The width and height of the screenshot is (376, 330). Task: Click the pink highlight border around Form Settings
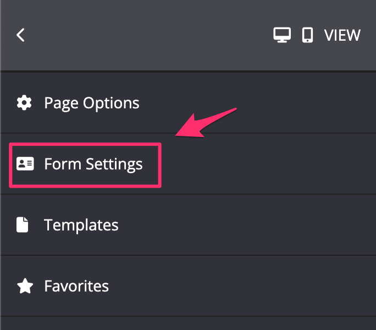(85, 144)
